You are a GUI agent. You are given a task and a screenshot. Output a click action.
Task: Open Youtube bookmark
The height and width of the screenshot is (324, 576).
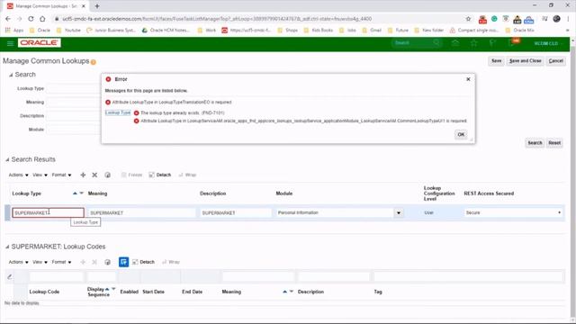point(68,30)
